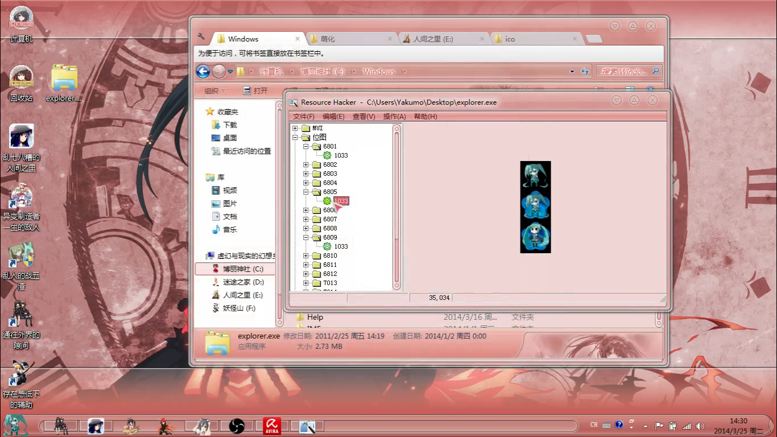777x437 pixels.
Task: Open 查看(V) menu in Resource Hacker
Action: tap(364, 117)
